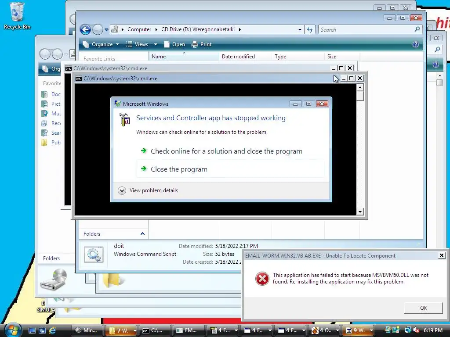Open Searches link in back explorer sidebar
This screenshot has height=337, width=450.
point(51,133)
